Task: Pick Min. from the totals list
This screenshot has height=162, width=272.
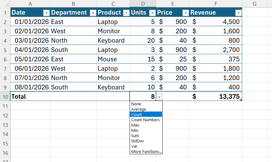Action: coord(146,130)
